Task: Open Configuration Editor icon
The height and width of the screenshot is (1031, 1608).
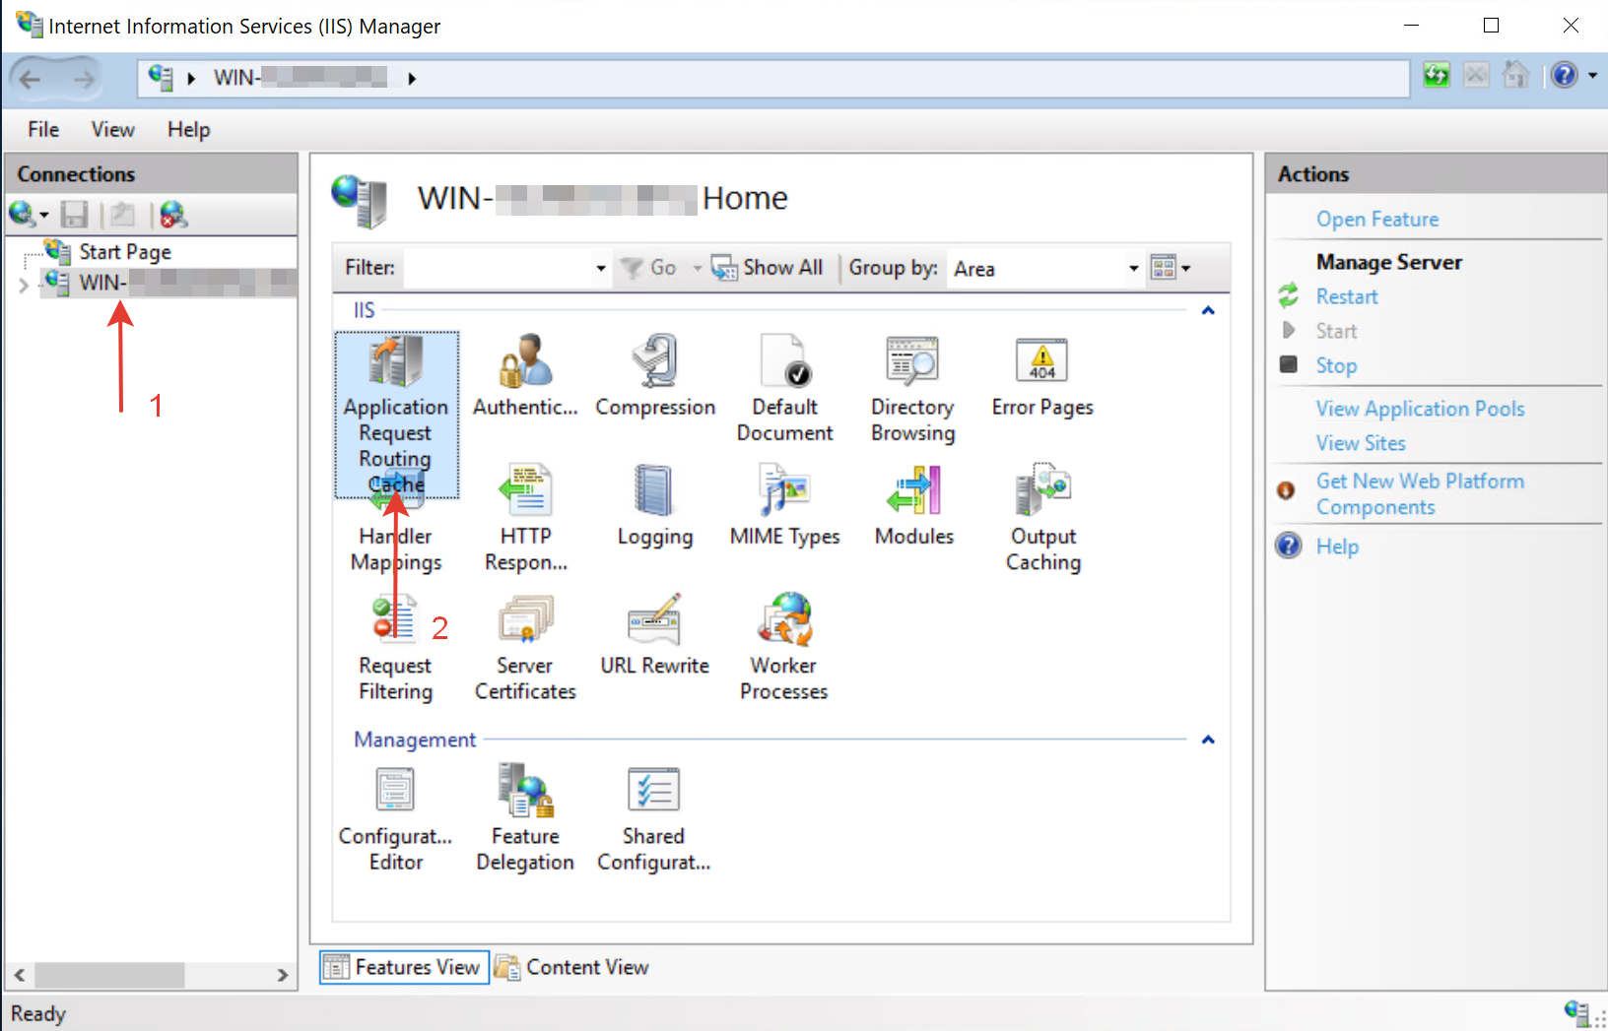Action: tap(396, 818)
